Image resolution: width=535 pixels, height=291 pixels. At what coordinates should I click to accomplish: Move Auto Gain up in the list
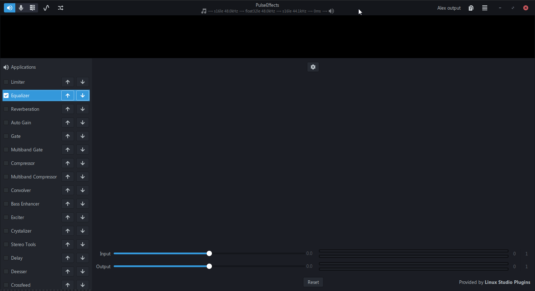(68, 123)
